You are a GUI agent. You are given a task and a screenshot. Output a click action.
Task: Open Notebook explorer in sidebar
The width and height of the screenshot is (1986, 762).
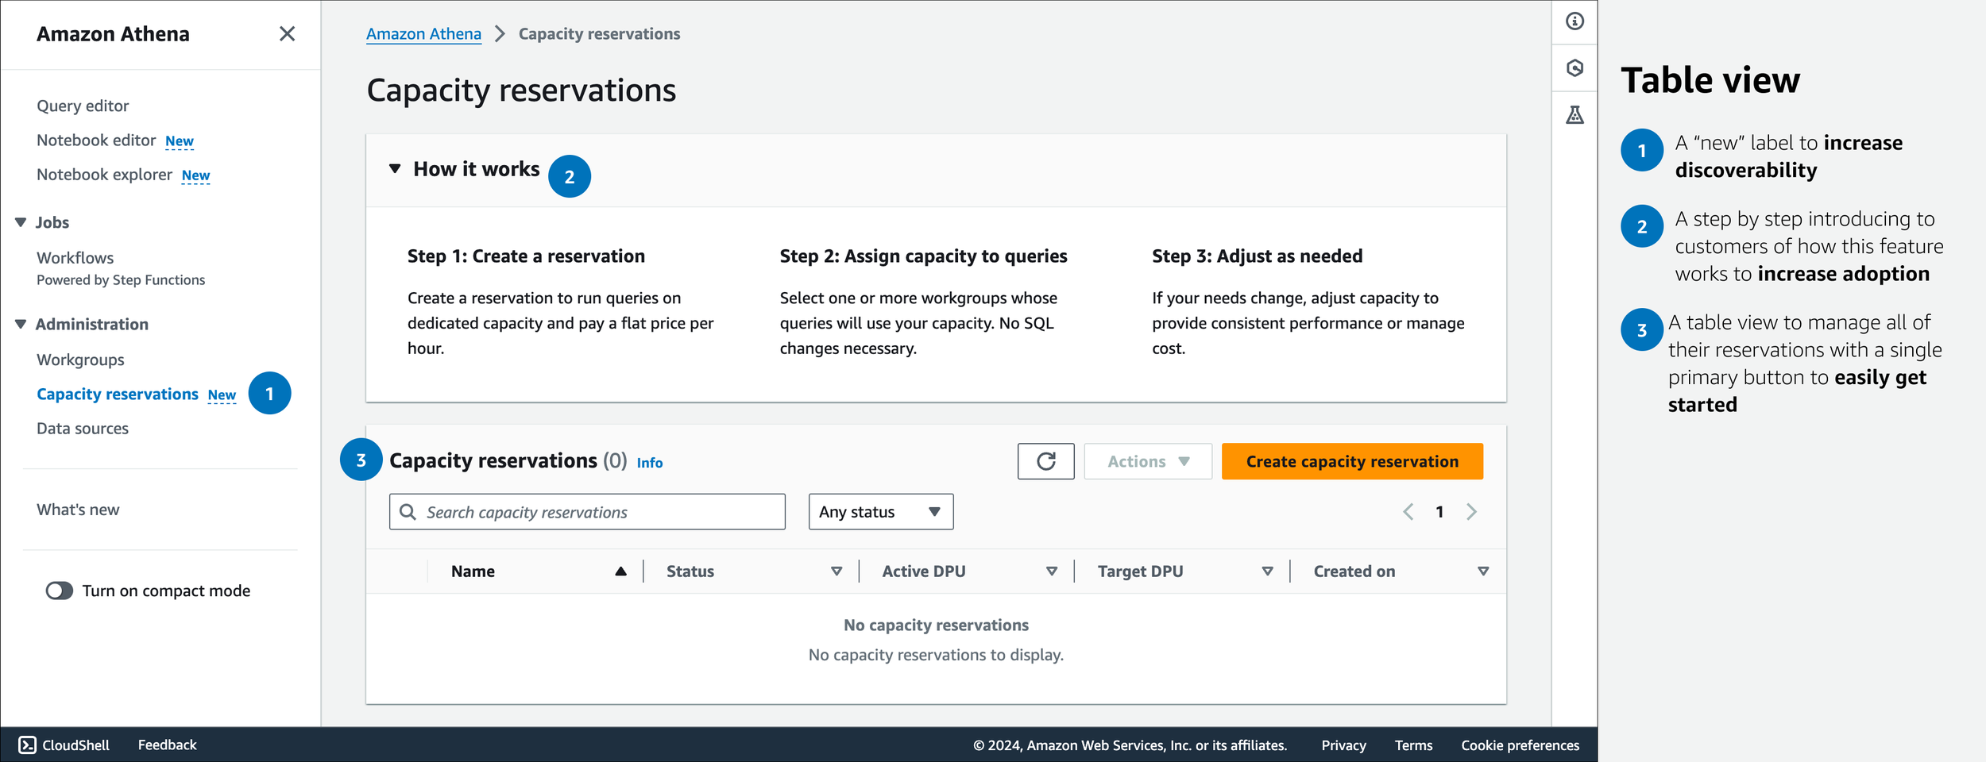[x=104, y=175]
